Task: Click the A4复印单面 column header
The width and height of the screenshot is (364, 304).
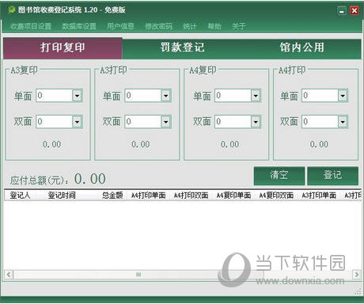Action: pyautogui.click(x=233, y=196)
